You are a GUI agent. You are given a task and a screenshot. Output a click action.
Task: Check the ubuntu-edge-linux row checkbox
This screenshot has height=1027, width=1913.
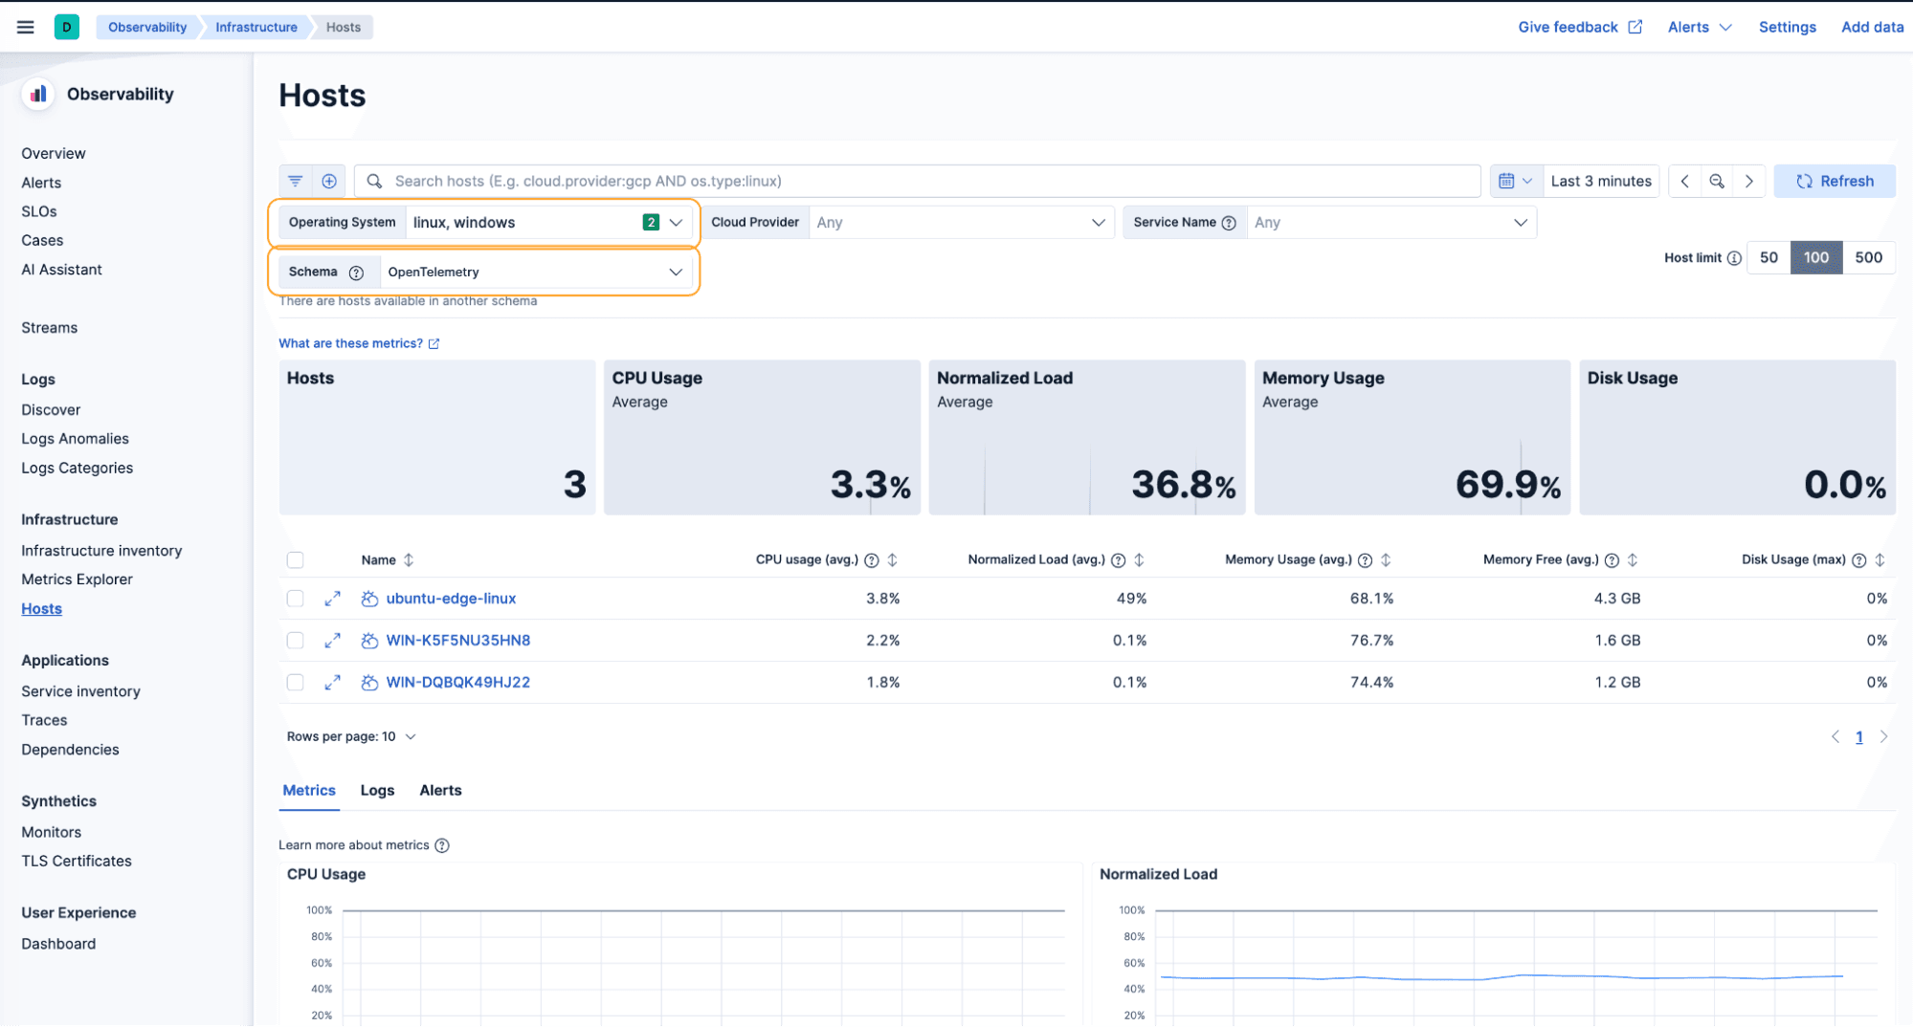(x=295, y=599)
